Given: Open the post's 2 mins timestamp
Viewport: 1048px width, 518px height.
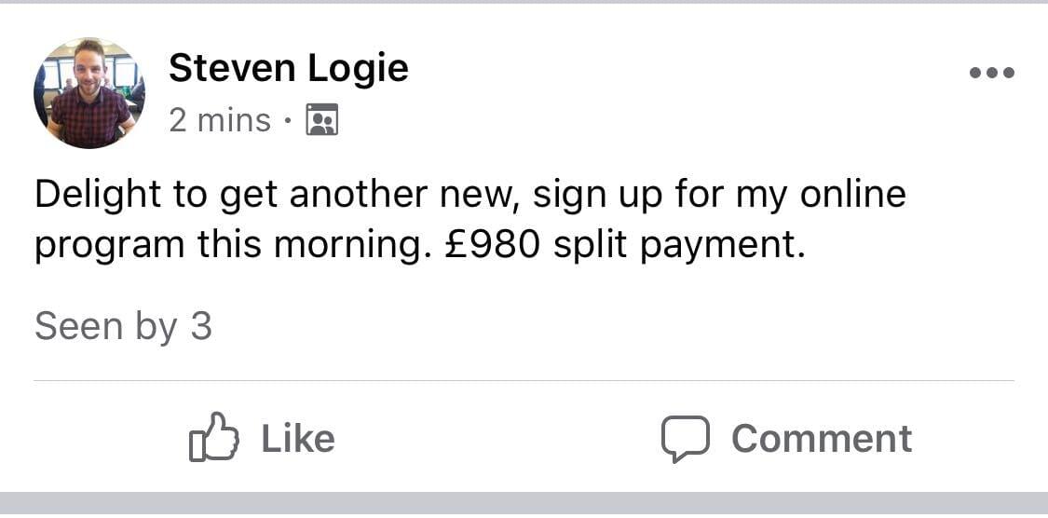Looking at the screenshot, I should (x=220, y=120).
